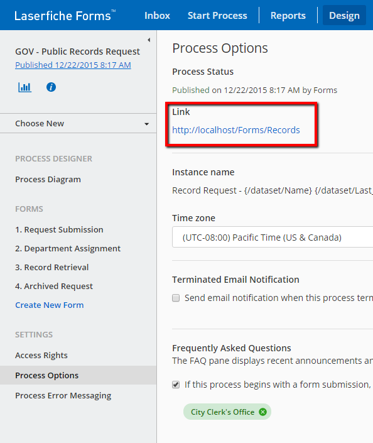Click the Published 12/22/2015 8:17 AM link
This screenshot has width=373, height=443.
coord(73,65)
